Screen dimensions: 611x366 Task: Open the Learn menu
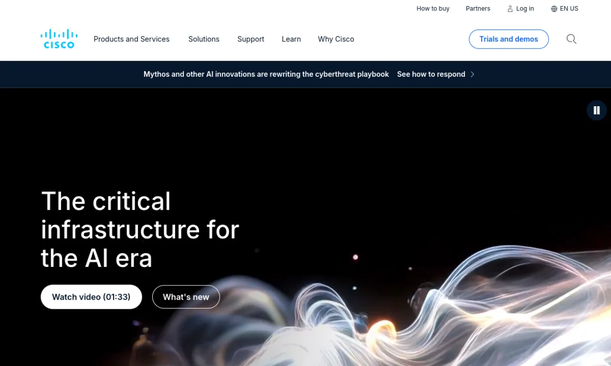point(291,39)
